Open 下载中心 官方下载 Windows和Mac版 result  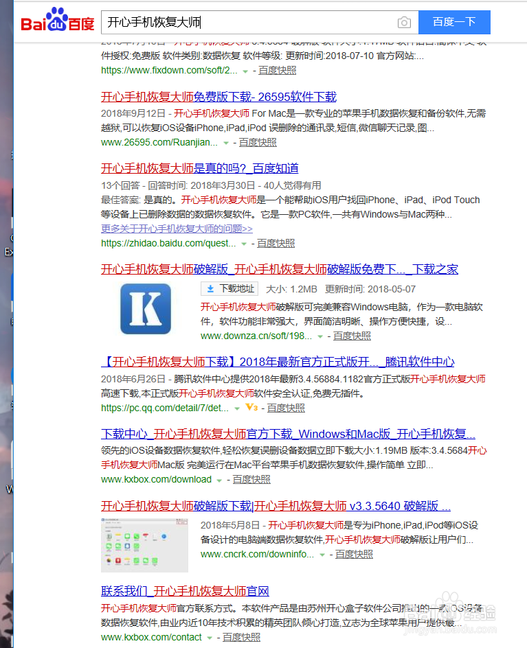[x=289, y=434]
